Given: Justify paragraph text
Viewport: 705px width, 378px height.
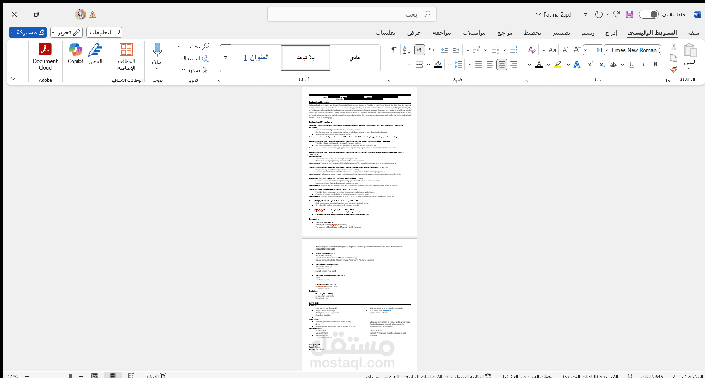Looking at the screenshot, I should 478,65.
